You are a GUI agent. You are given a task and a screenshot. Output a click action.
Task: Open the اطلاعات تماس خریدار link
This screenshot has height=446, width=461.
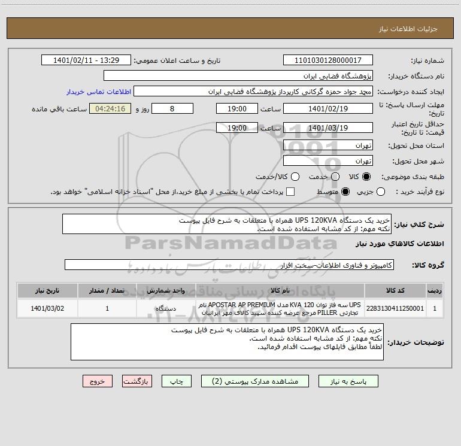coord(99,92)
